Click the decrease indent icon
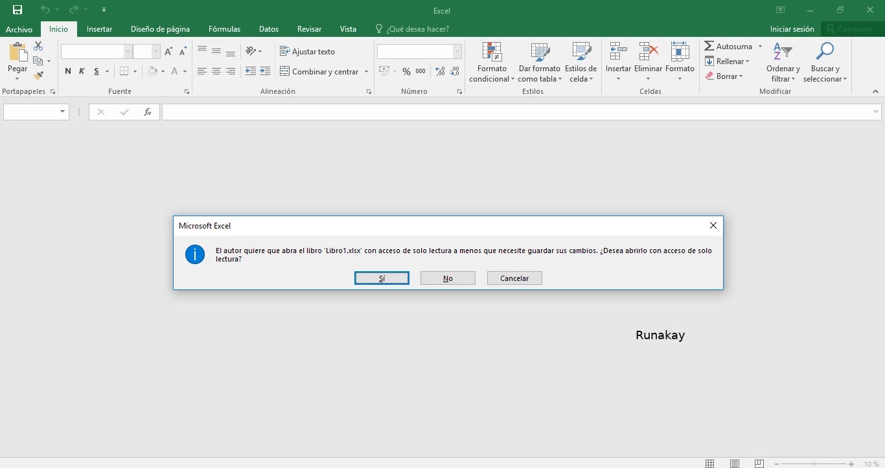Screen dimensions: 885x468 tap(251, 71)
